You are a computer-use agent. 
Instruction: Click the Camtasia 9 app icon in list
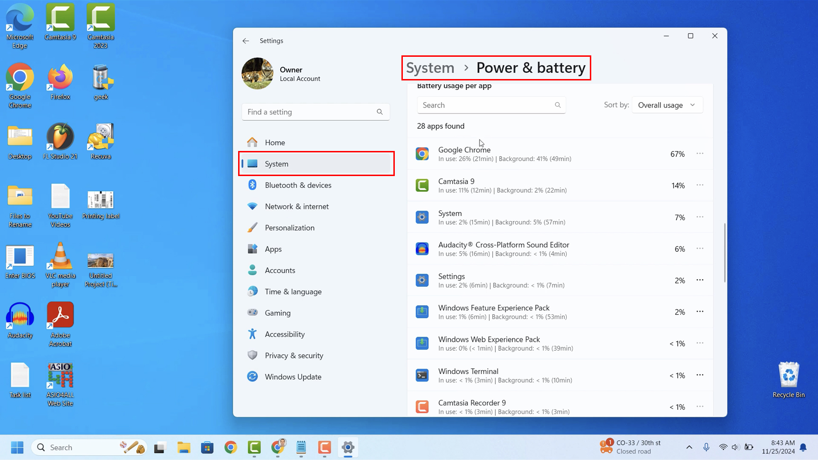pos(422,186)
